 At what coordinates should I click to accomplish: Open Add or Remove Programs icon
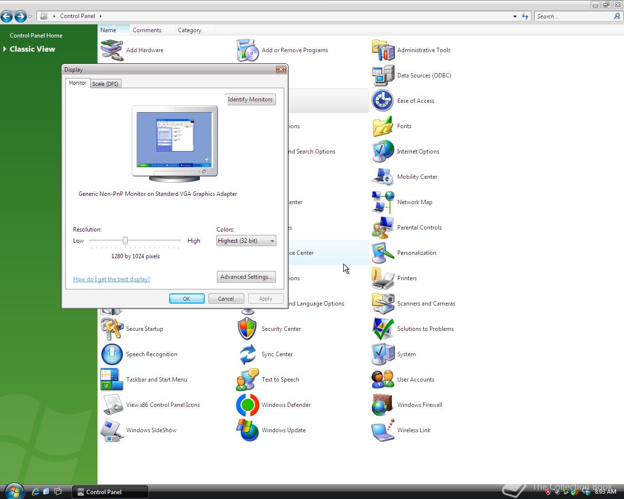coord(247,50)
